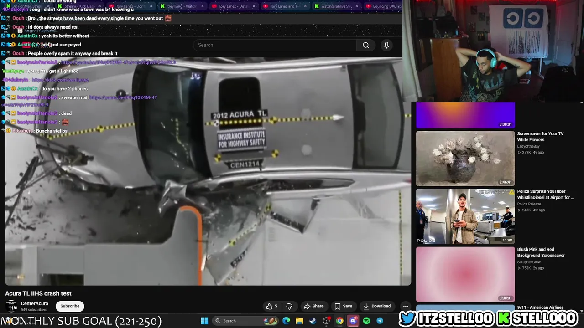Download the crash test video
This screenshot has width=584, height=328.
pyautogui.click(x=377, y=306)
